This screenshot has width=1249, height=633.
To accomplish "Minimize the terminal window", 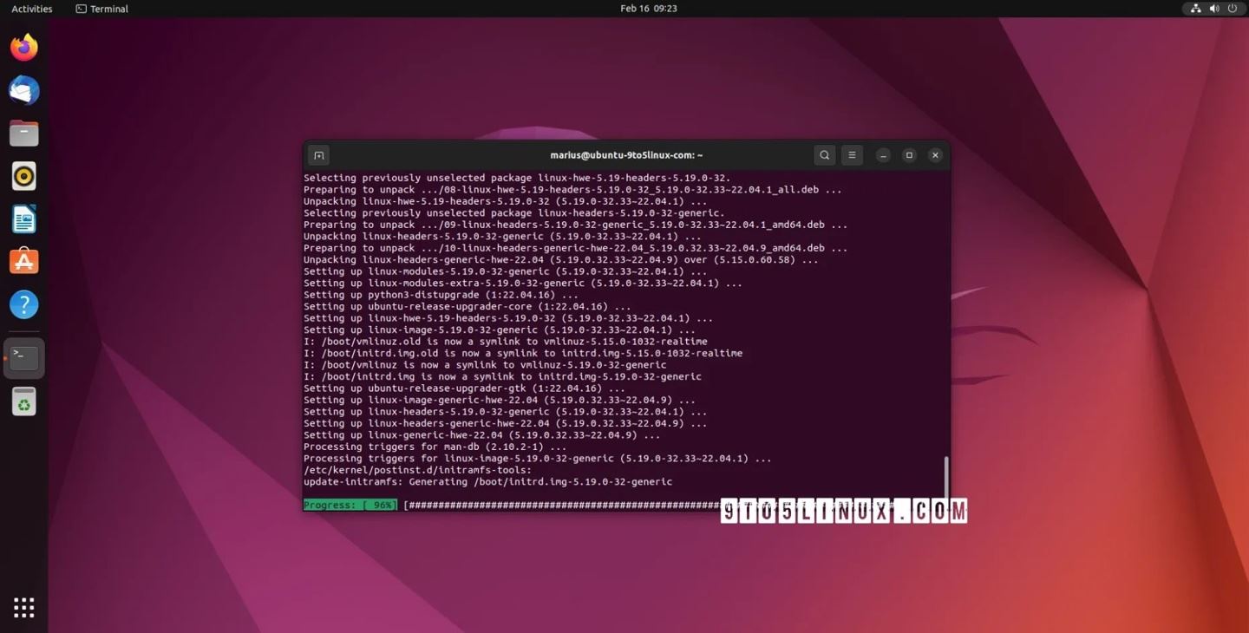I will pos(883,155).
